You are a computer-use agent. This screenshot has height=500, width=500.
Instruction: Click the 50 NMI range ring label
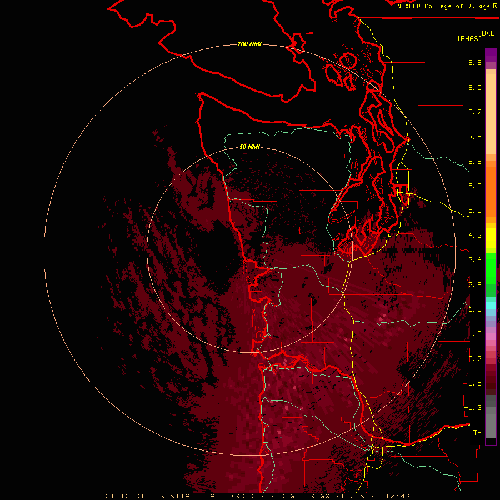coord(249,147)
